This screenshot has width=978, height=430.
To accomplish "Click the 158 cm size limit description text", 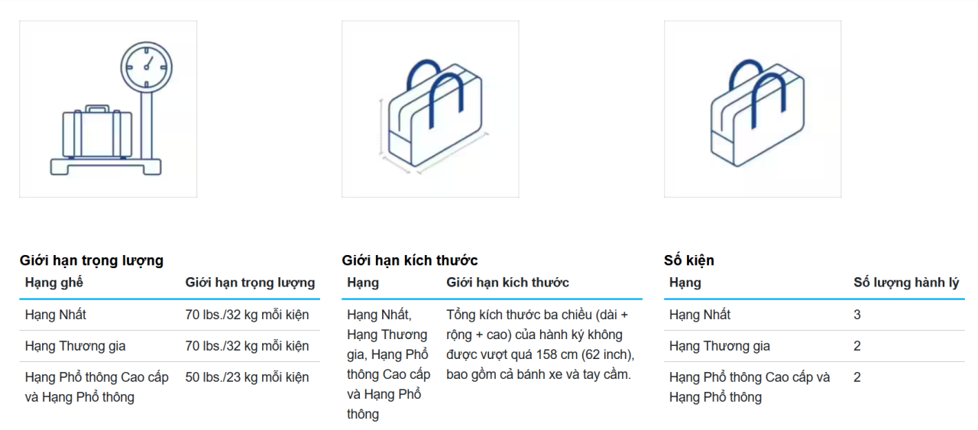I will click(540, 344).
